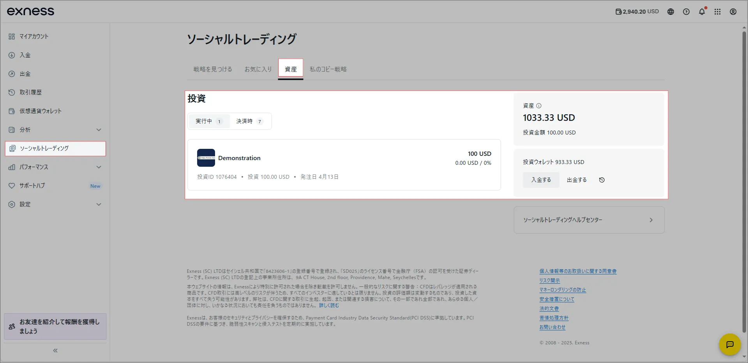
Task: Click the 資産 info tooltip icon
Action: point(539,106)
